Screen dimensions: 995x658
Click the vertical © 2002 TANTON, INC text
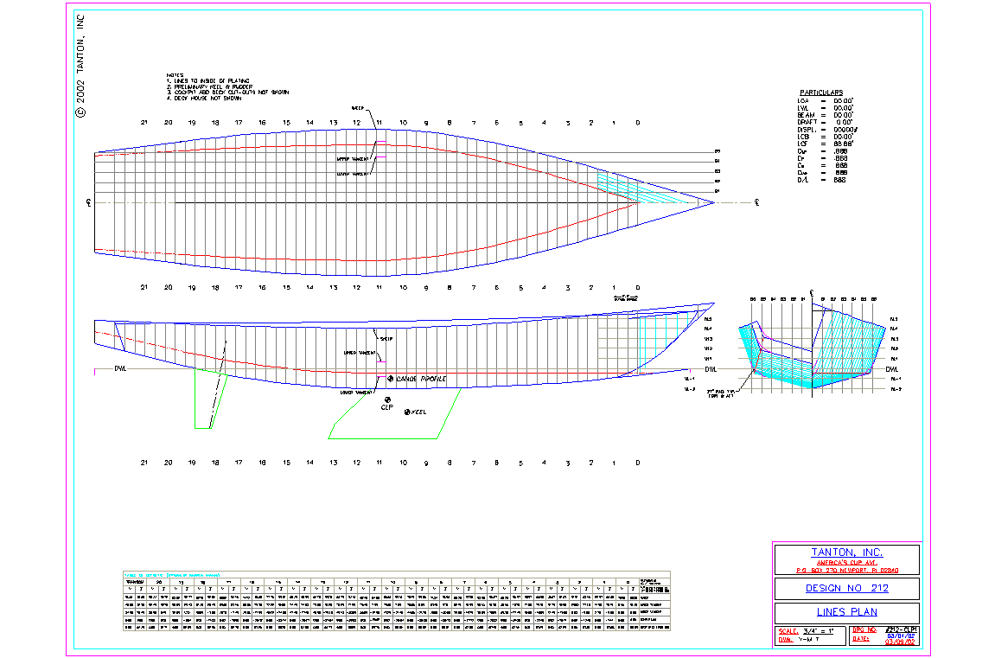click(x=80, y=67)
